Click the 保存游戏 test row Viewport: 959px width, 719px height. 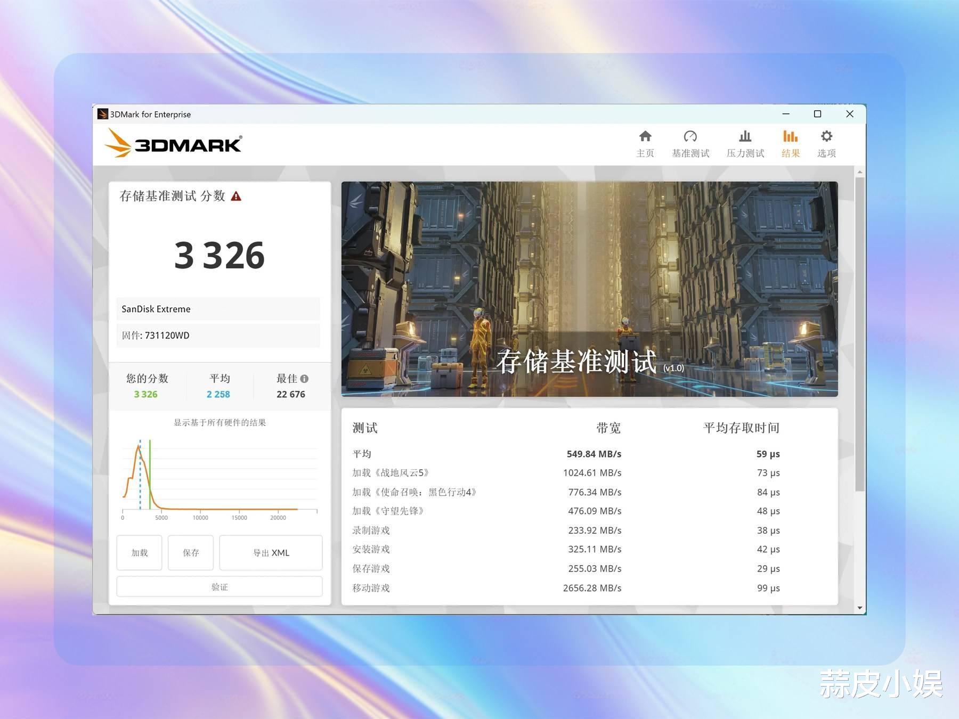click(566, 569)
